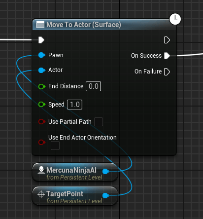
Task: Click the Pawn input pin
Action: (x=42, y=55)
